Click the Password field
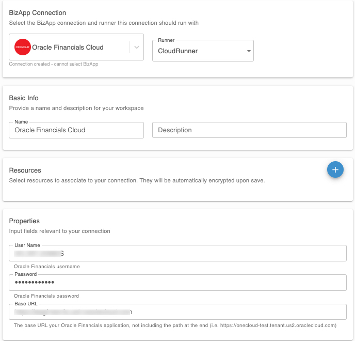 pos(177,283)
